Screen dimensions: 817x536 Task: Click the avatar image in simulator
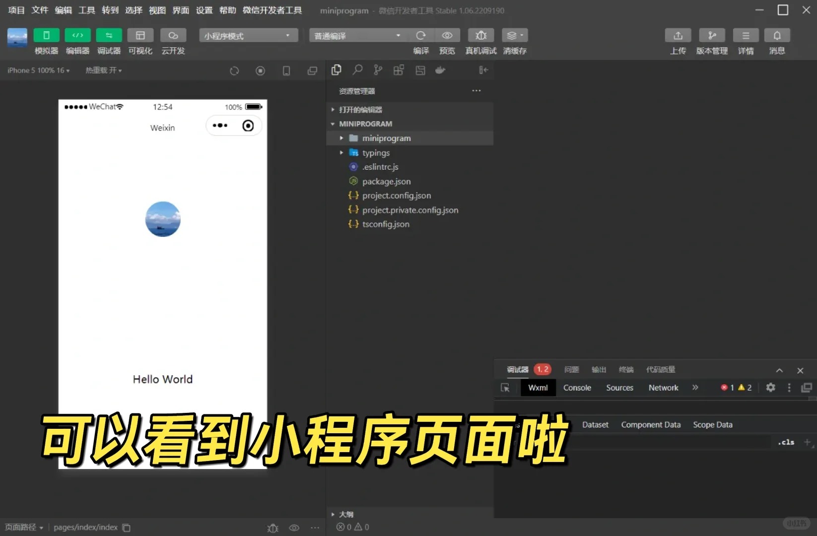(x=163, y=219)
